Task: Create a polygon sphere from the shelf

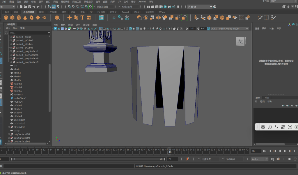Action: (x=6, y=18)
